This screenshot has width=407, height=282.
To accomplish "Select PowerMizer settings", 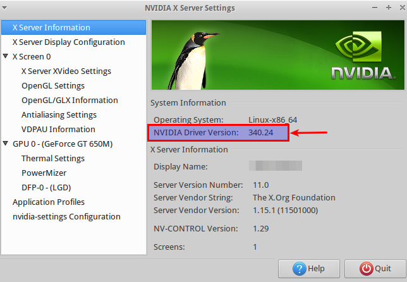I will click(x=44, y=173).
